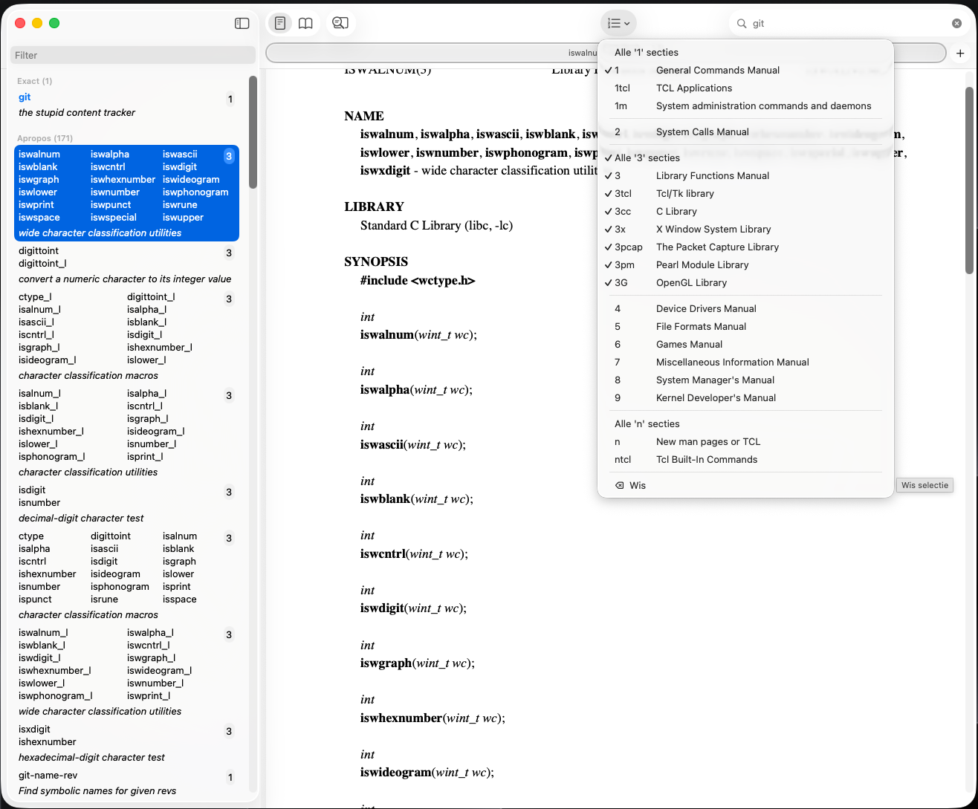Add a new tab with the plus icon
Image resolution: width=978 pixels, height=809 pixels.
tap(960, 53)
